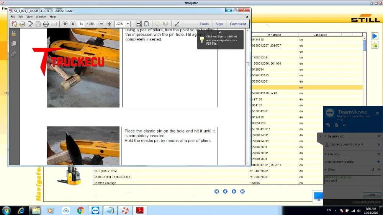
Task: Open Adobe Reader File menu
Action: (x=13, y=16)
